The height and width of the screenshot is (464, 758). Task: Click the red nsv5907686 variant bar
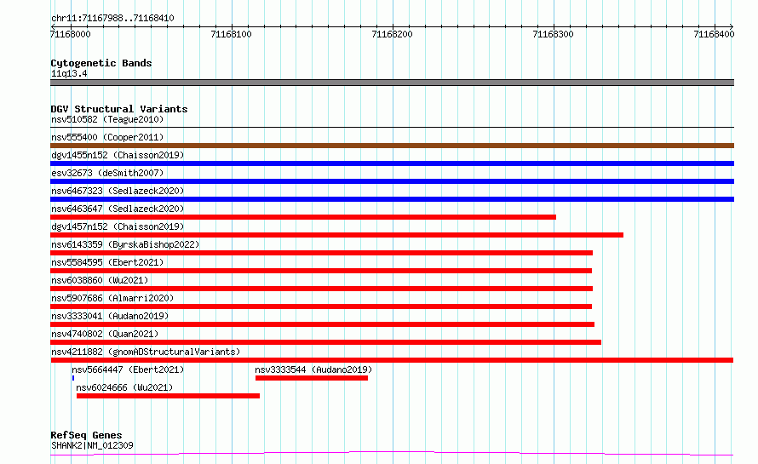321,306
